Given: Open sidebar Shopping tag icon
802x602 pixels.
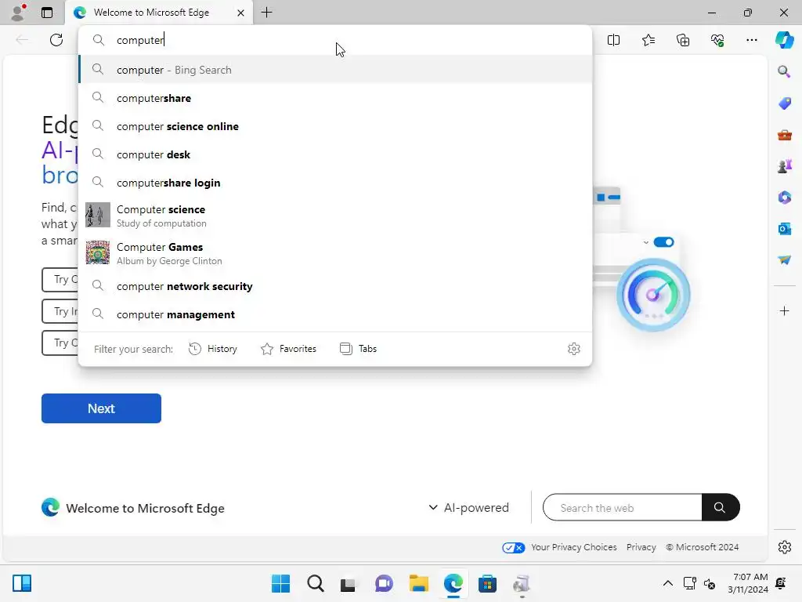Looking at the screenshot, I should (x=784, y=103).
